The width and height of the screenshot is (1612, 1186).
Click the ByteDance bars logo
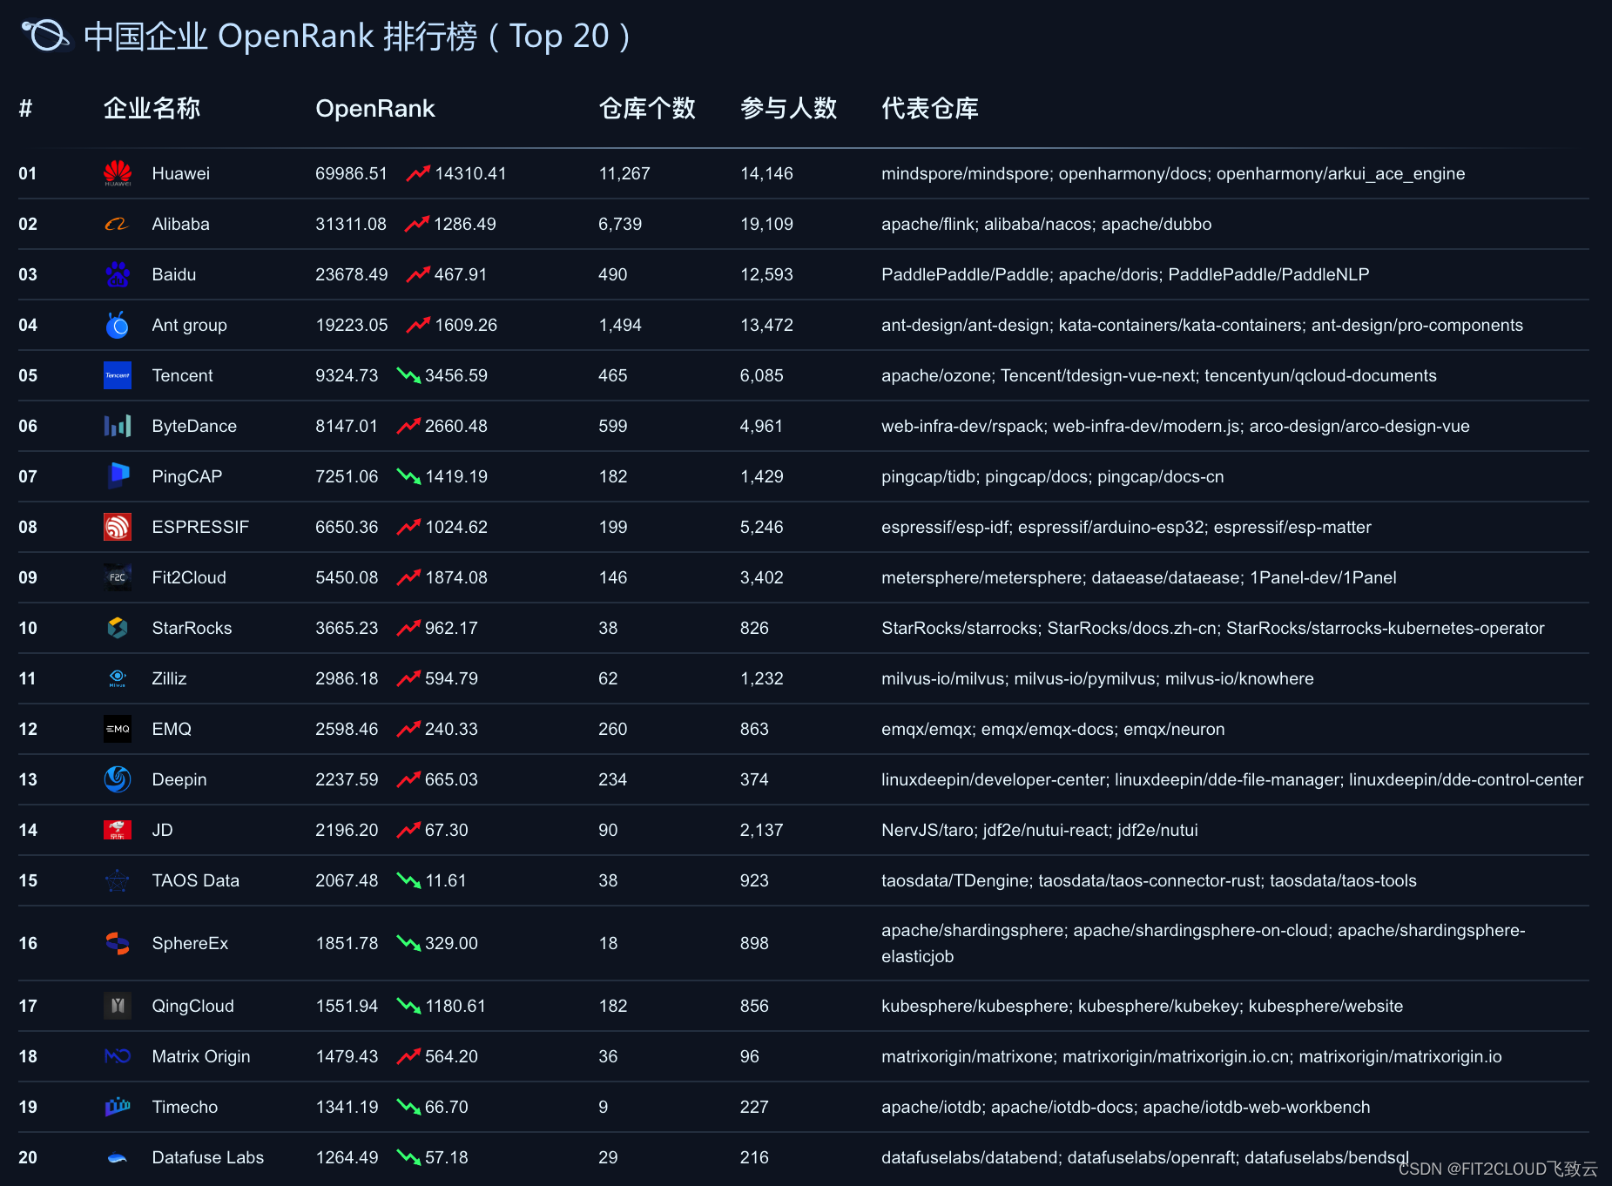(118, 426)
